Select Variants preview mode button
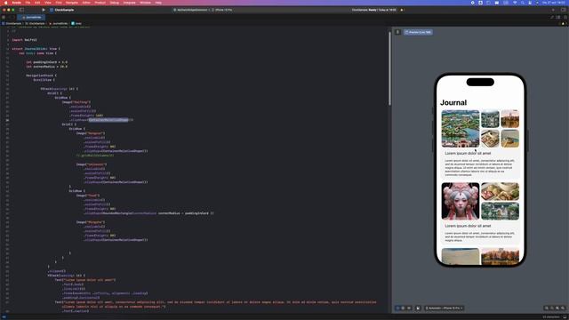 pos(409,308)
